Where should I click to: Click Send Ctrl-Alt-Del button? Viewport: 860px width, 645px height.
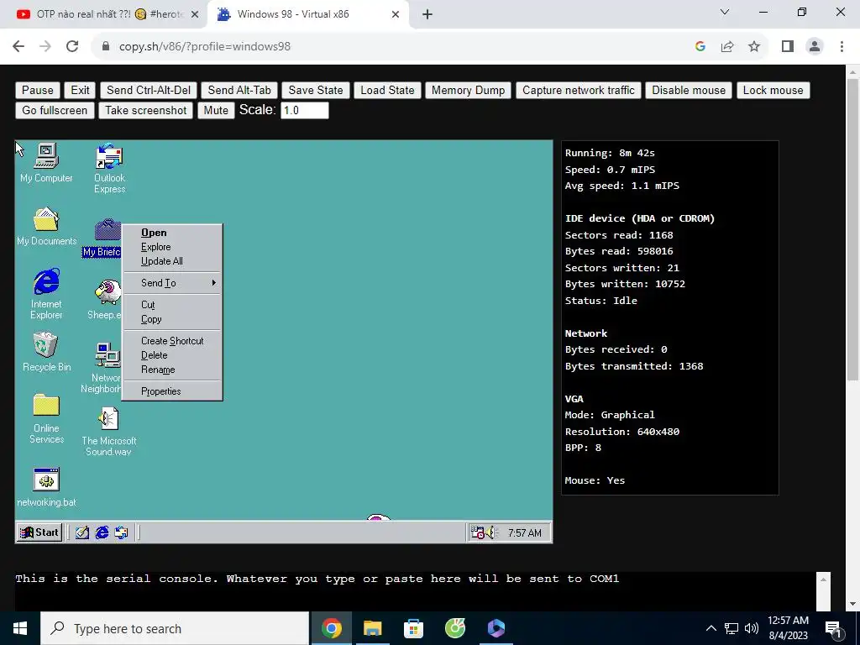pos(149,91)
